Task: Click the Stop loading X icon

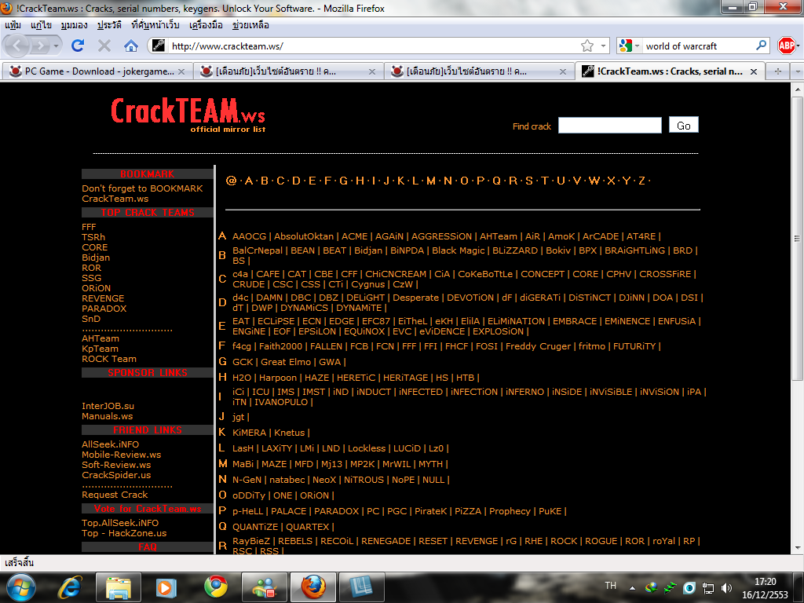Action: point(104,46)
